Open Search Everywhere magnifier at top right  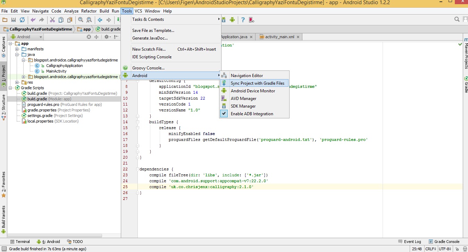click(x=458, y=19)
